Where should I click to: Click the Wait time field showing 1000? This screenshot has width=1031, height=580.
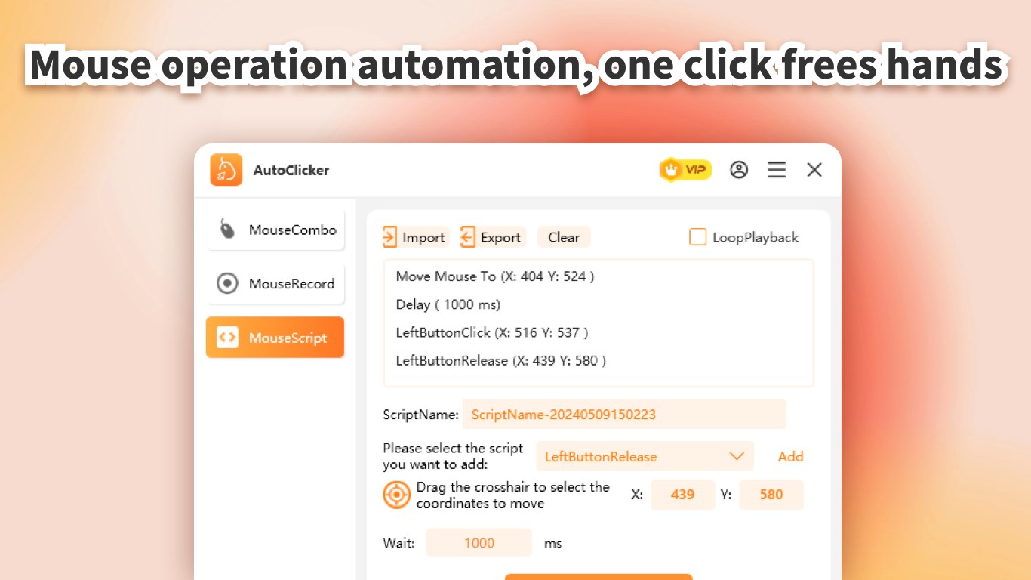(x=479, y=543)
